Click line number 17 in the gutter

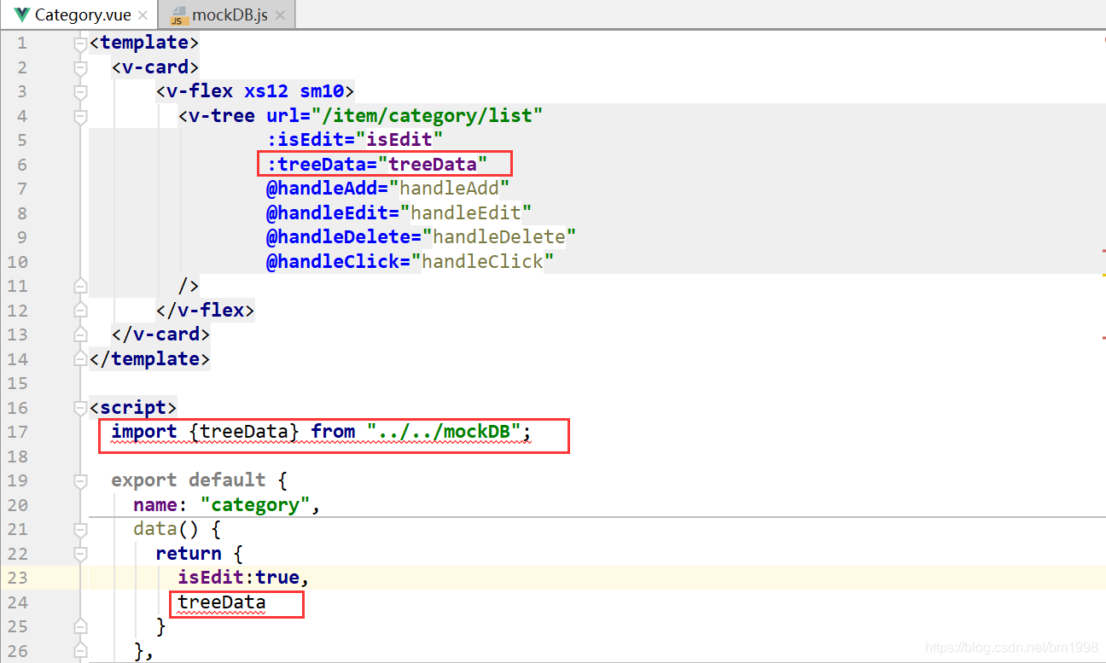(x=18, y=432)
